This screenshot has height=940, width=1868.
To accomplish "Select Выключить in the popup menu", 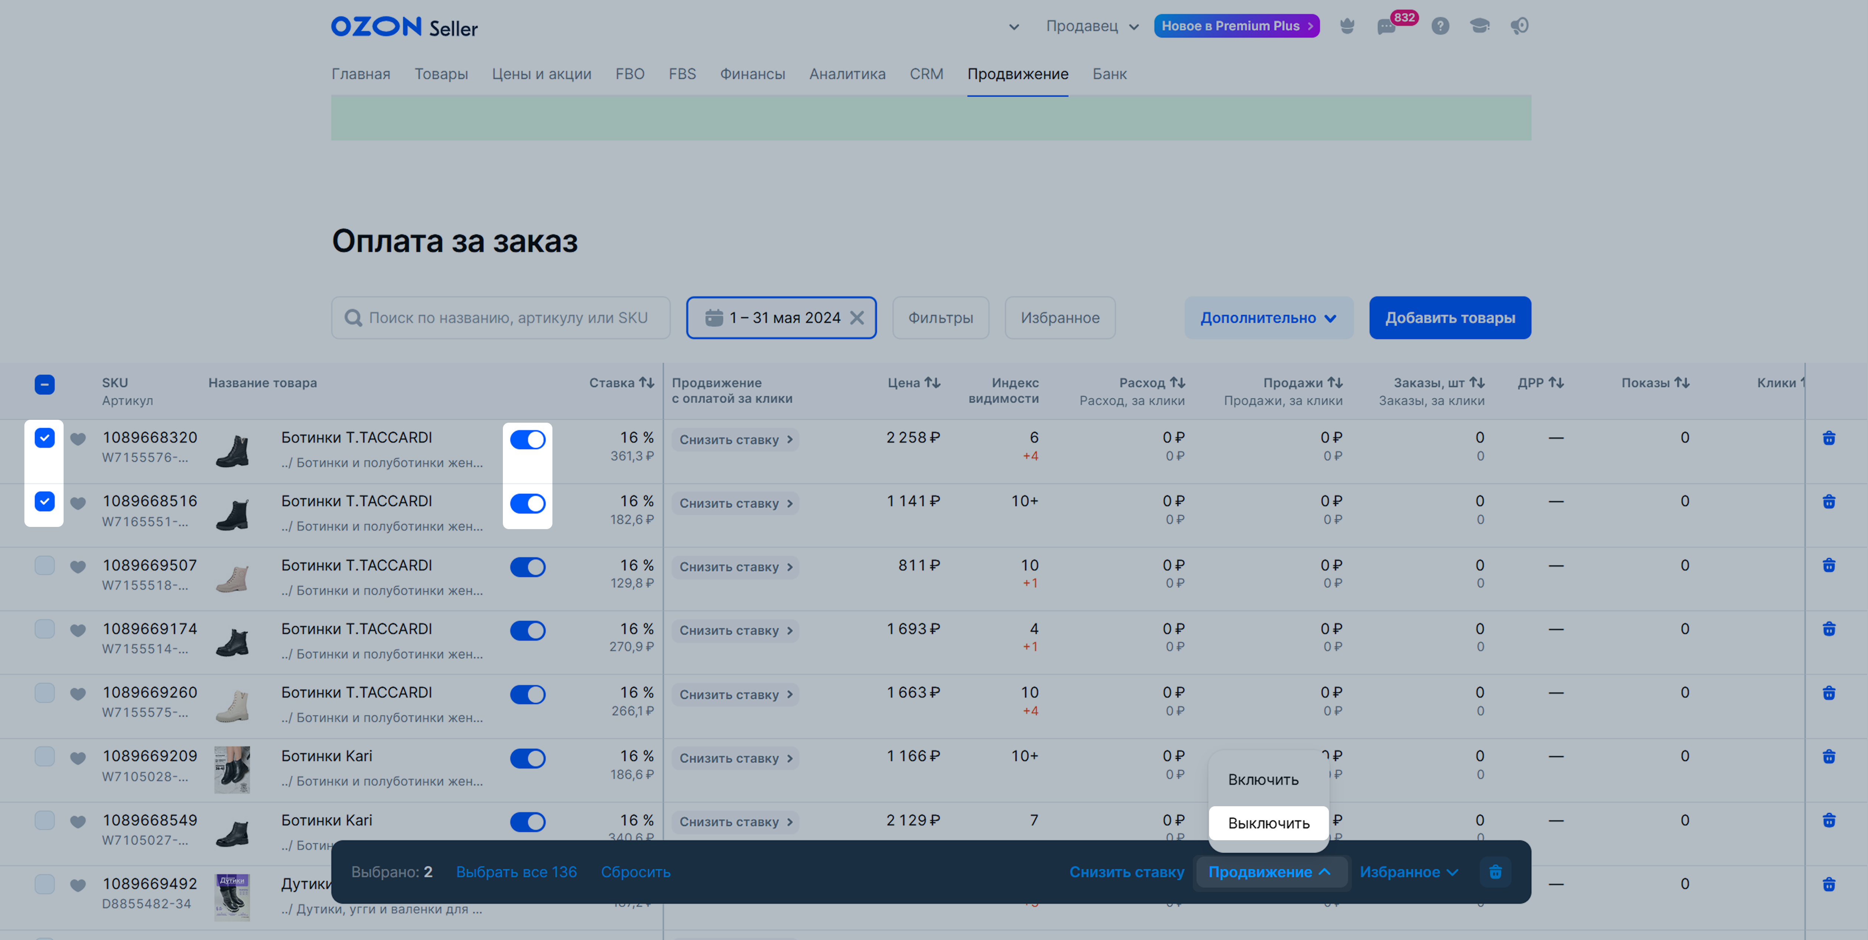I will pos(1268,823).
